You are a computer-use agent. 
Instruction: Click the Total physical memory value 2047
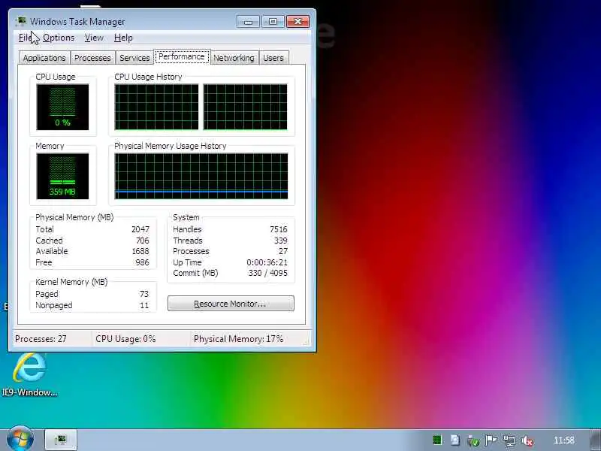point(140,229)
